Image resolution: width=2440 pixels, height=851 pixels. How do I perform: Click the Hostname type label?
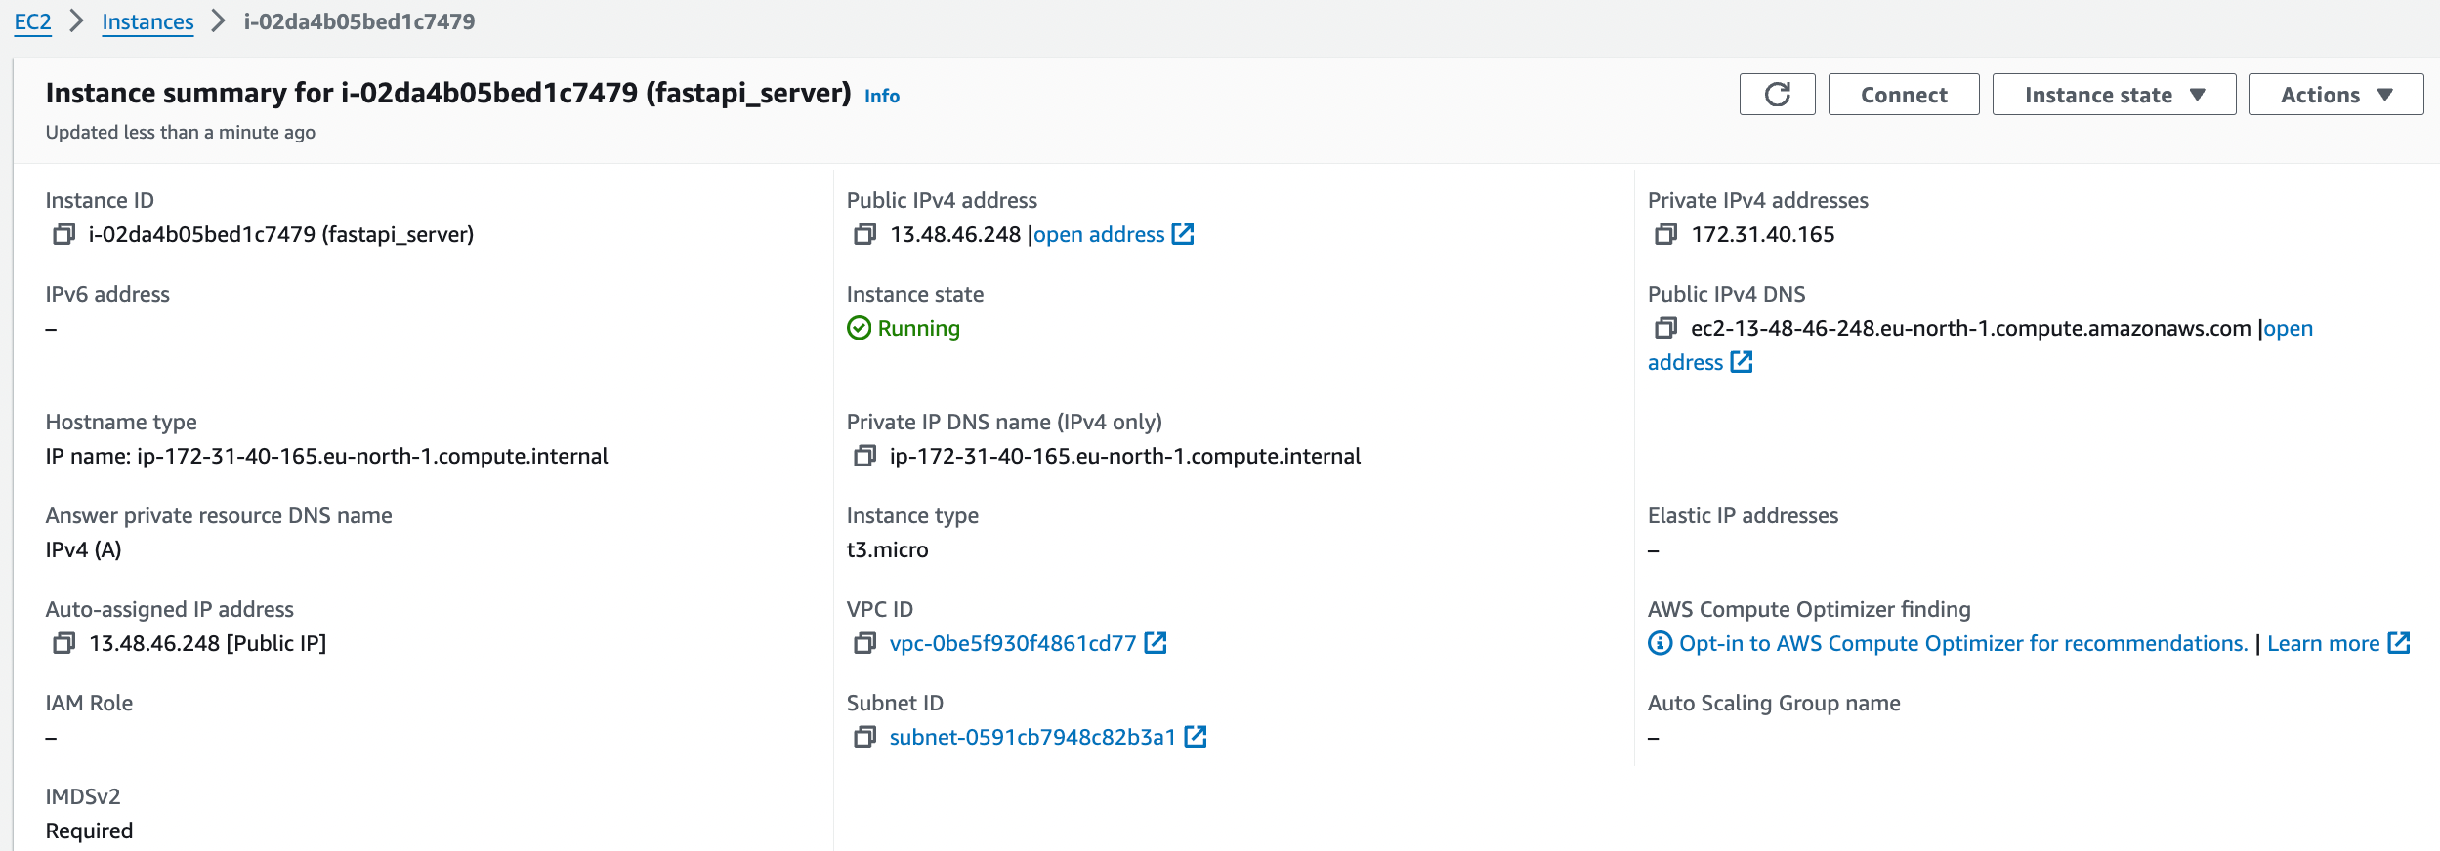click(x=121, y=422)
